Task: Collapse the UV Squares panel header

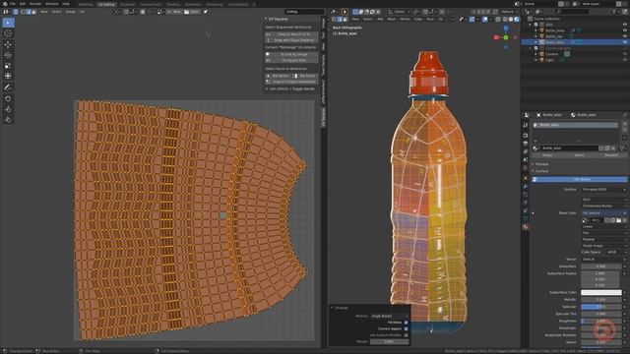Action: click(x=277, y=19)
